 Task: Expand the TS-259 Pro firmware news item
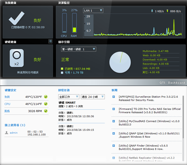click(114, 109)
